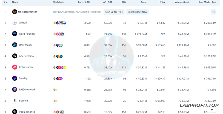Click the Poolz Finance logo icon

tap(15, 112)
